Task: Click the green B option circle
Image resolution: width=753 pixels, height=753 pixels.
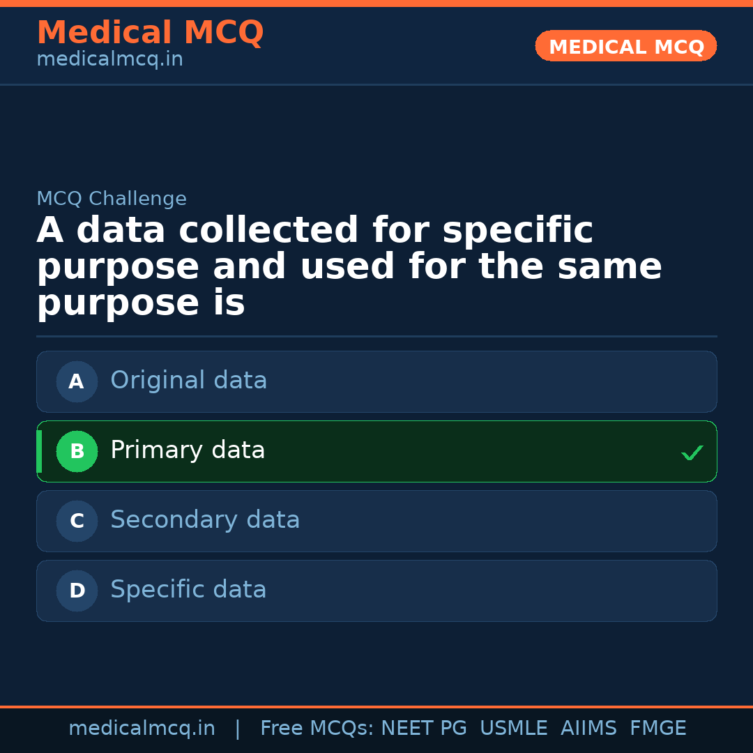Action: pyautogui.click(x=77, y=451)
